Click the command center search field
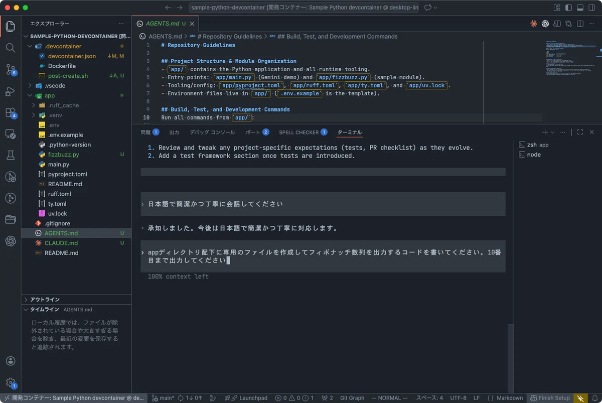Viewport: 602px width, 403px height. point(304,8)
